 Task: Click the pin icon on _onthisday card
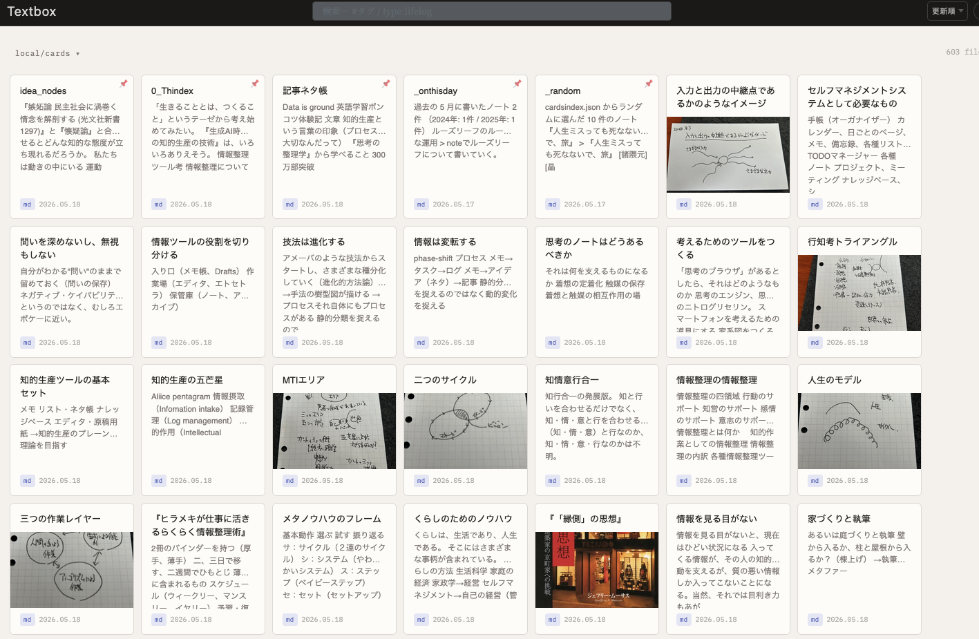tap(517, 84)
